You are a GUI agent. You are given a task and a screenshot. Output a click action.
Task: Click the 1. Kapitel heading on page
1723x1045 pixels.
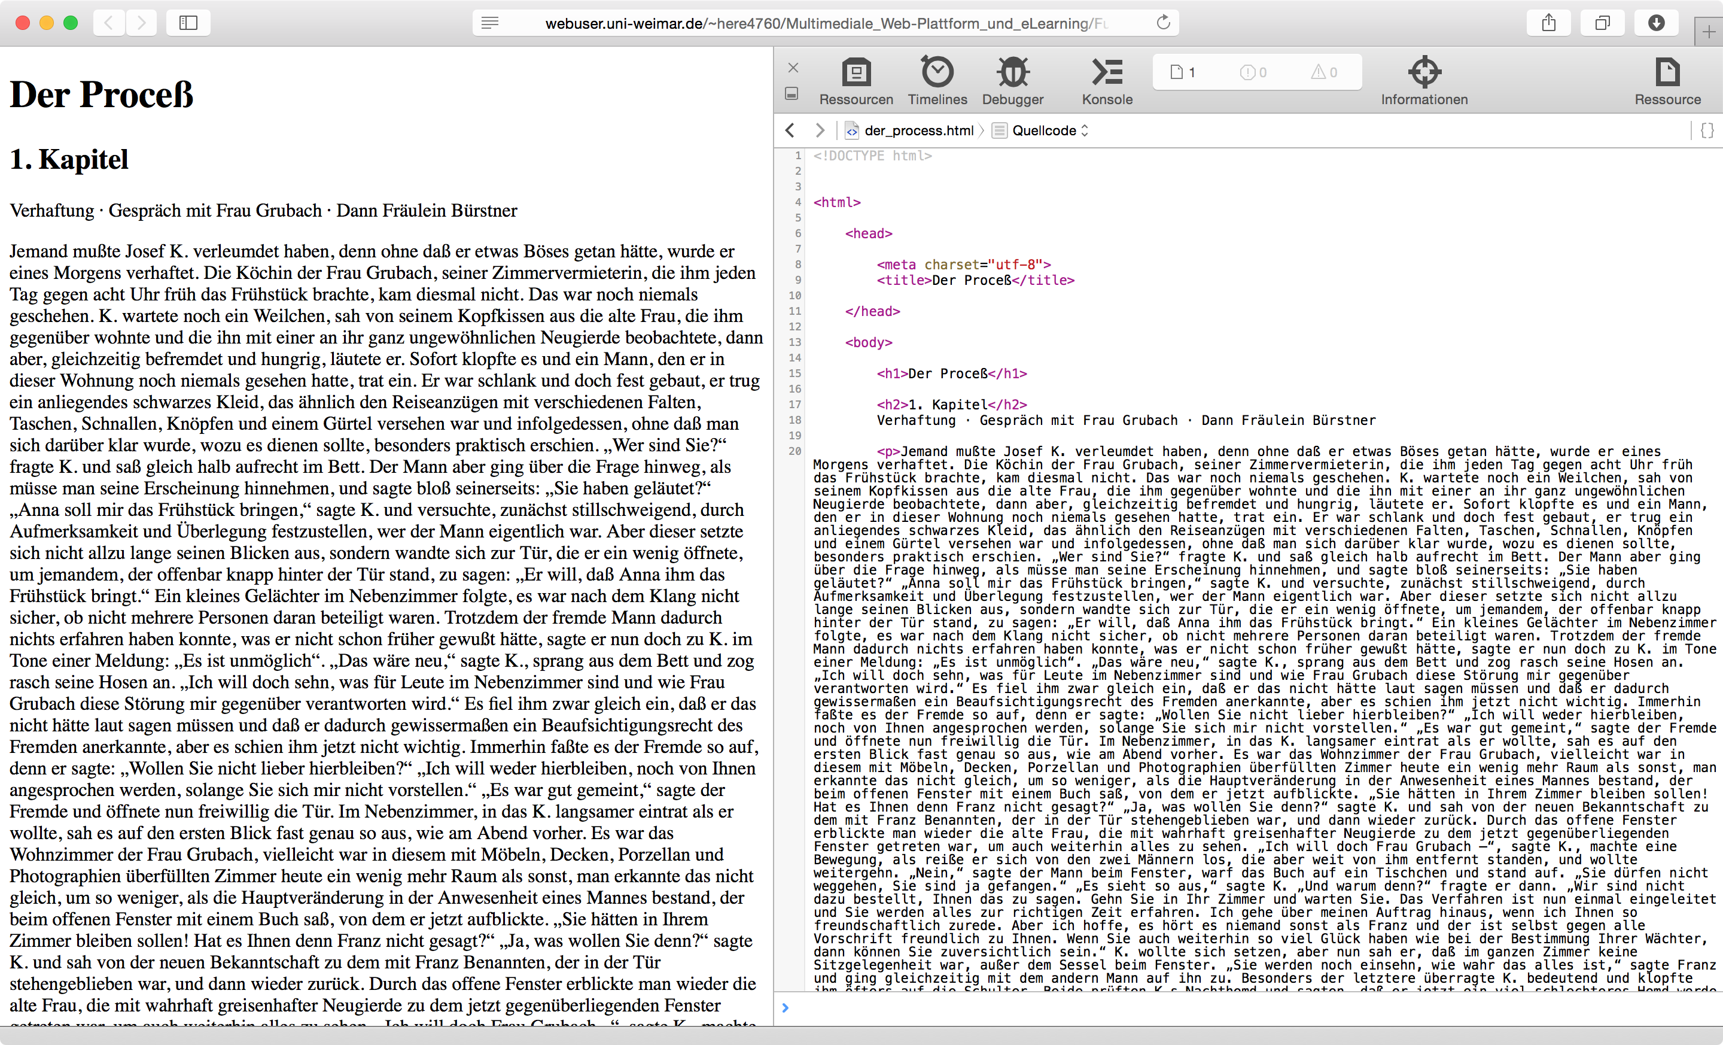[69, 159]
